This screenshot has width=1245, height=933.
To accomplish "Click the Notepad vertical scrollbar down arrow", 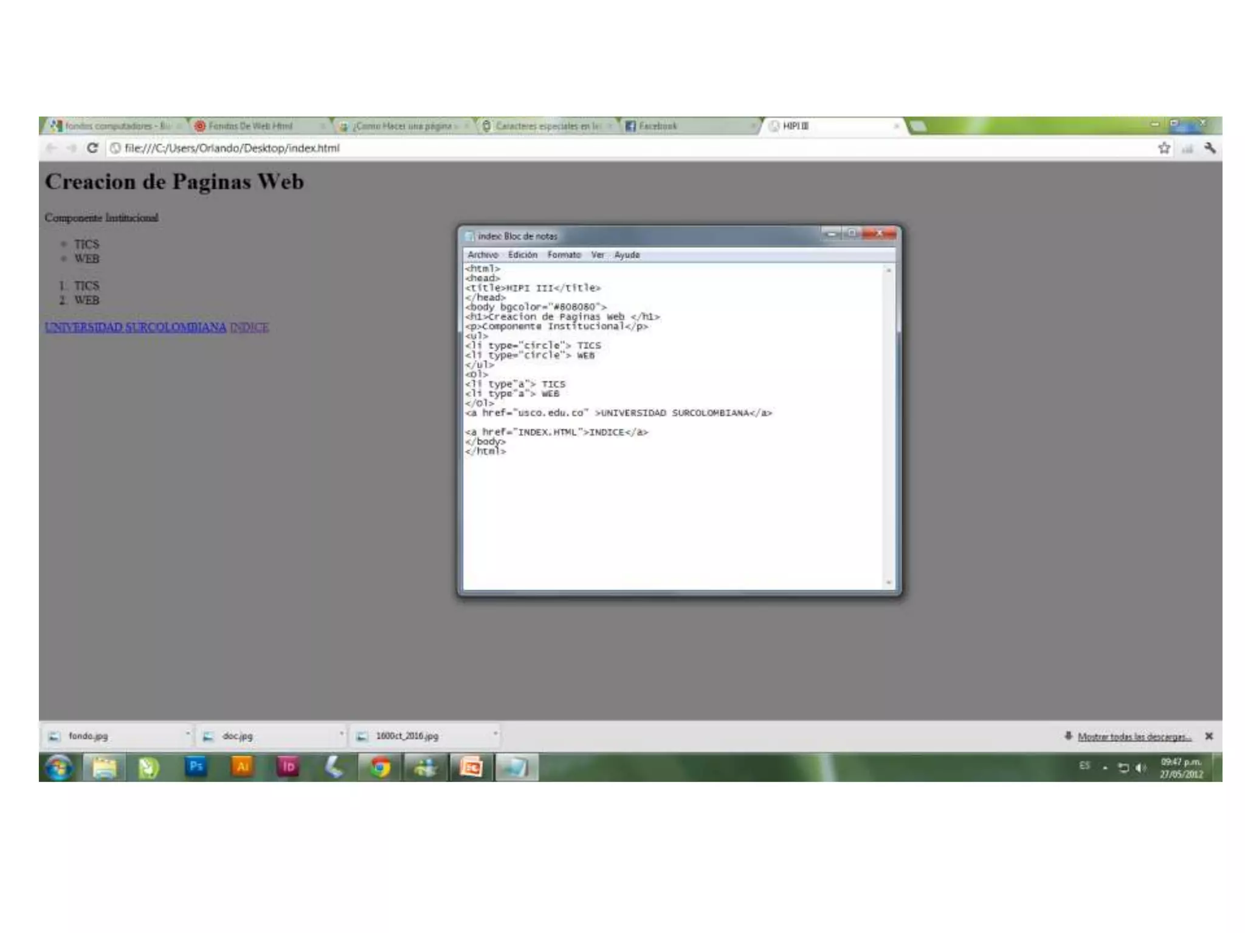I will (889, 583).
